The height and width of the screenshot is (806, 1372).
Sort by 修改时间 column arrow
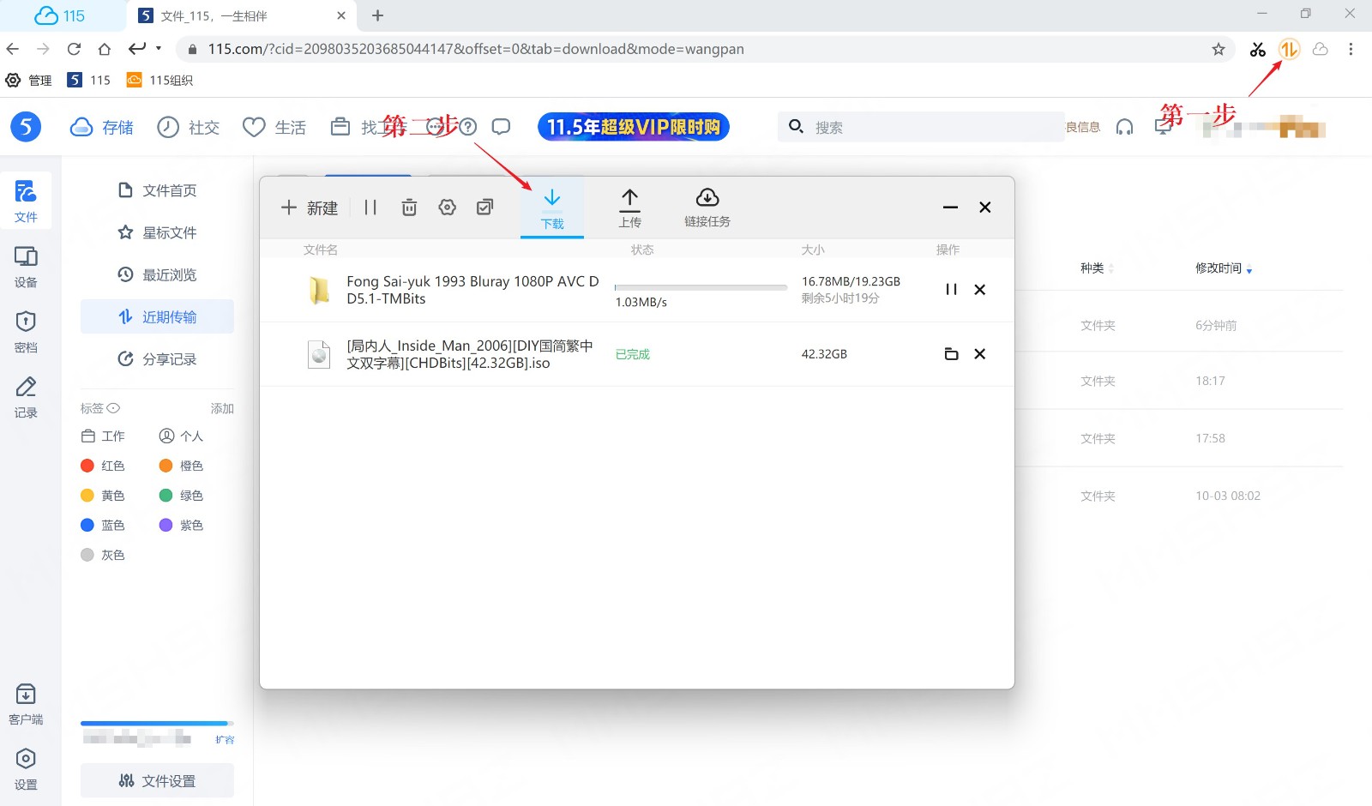(1249, 270)
